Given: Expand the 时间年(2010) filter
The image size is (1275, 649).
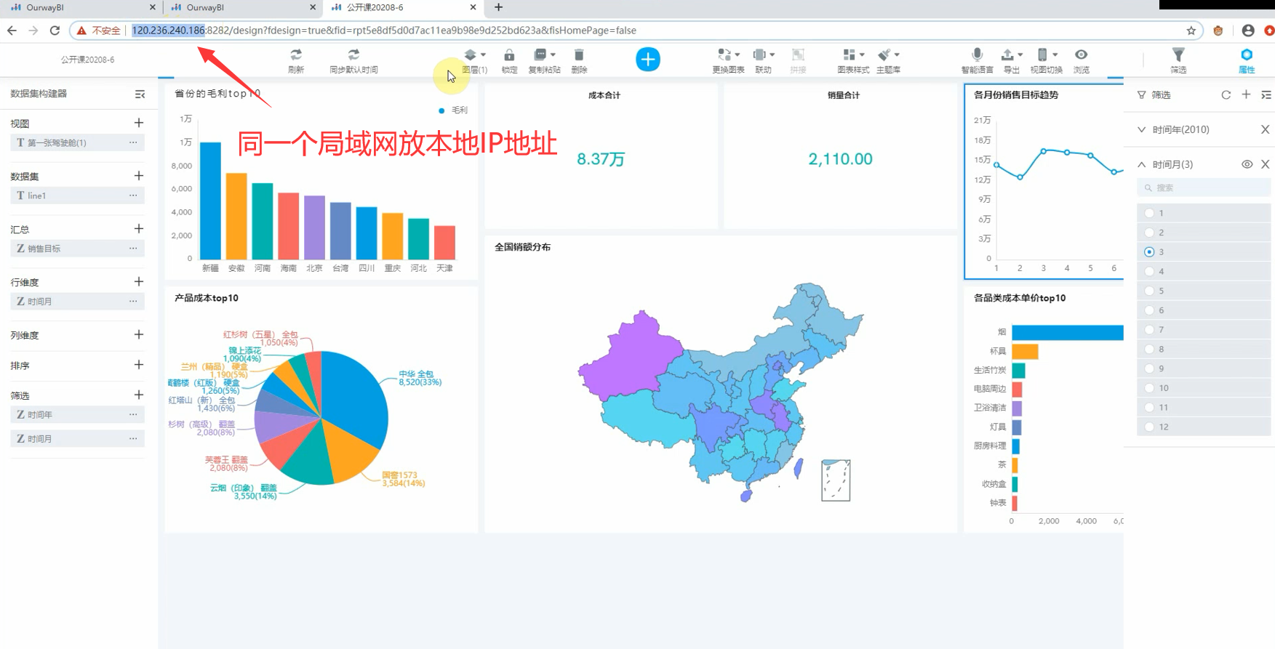Looking at the screenshot, I should click(x=1142, y=129).
